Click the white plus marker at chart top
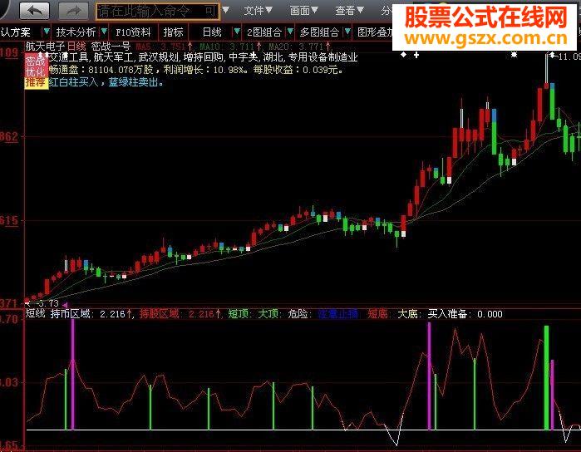Viewport: 581px width, 452px height. tap(416, 55)
